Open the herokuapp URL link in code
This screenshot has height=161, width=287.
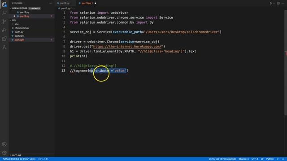coord(127,47)
